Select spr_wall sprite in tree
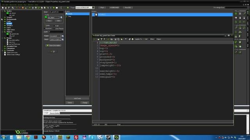This screenshot has width=250, height=140. click(12, 15)
